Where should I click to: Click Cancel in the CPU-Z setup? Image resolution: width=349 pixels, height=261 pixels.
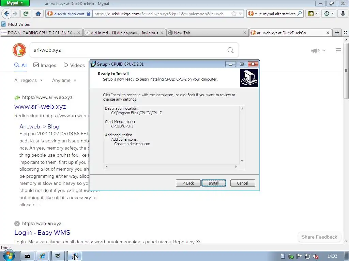pos(243,183)
